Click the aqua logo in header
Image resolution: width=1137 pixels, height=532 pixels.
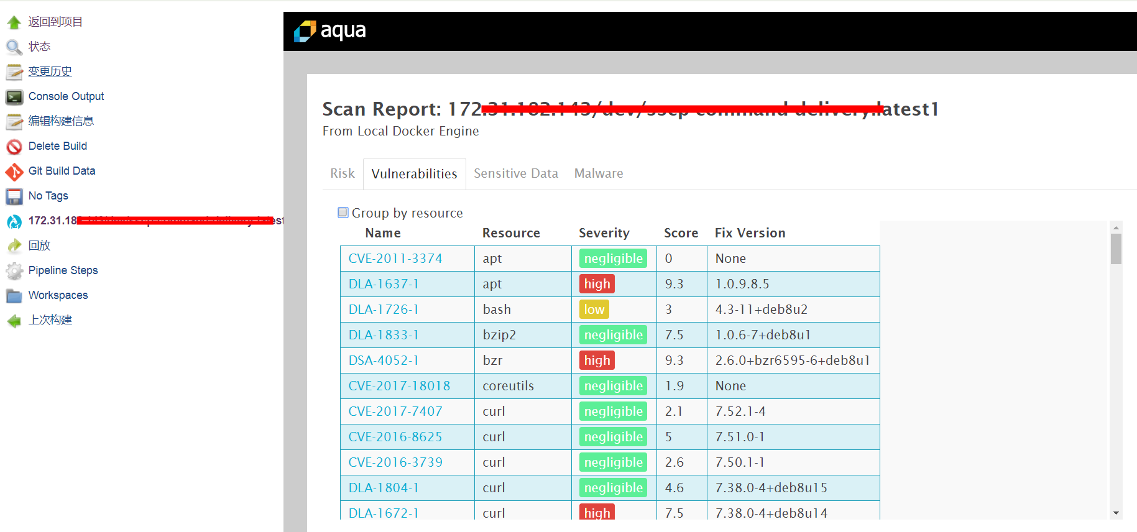(329, 30)
